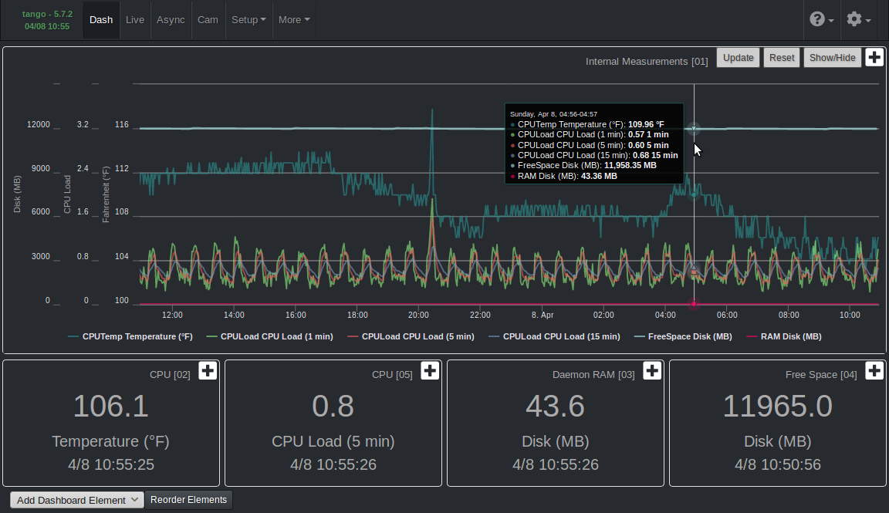Click the plus icon on the CPU [02] panel
This screenshot has width=889, height=513.
[x=207, y=370]
